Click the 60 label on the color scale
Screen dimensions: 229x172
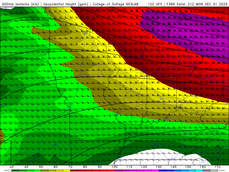tap(56, 167)
